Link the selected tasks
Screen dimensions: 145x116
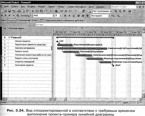coord(62,11)
